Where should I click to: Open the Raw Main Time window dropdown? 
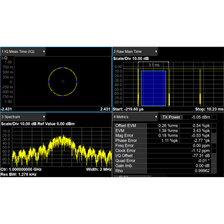tap(156, 52)
